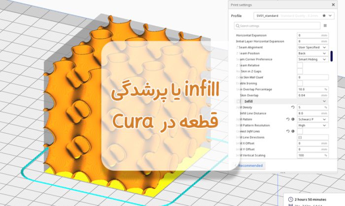Edit Infill Vertical Scaling field
The width and height of the screenshot is (345, 206).
tap(312, 155)
